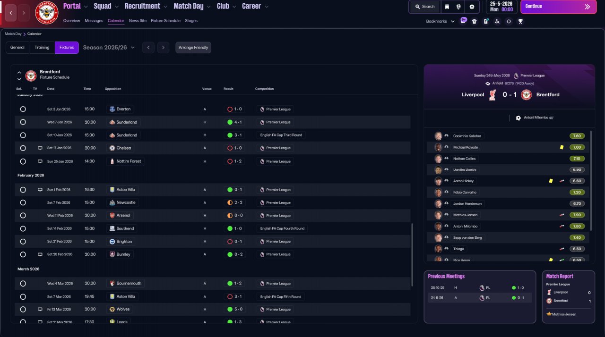Click the Continue button
This screenshot has height=337, width=605.
558,7
